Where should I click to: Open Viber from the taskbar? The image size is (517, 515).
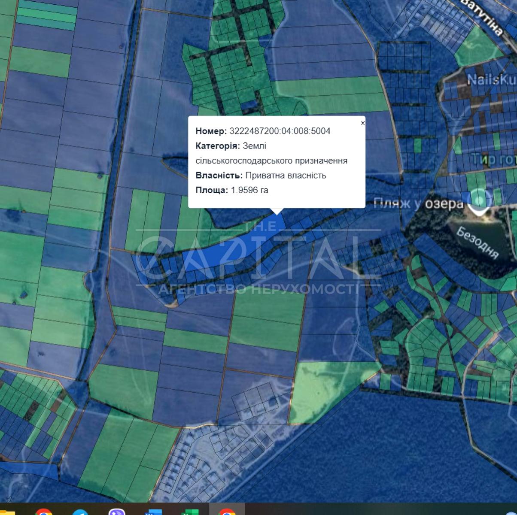click(117, 512)
